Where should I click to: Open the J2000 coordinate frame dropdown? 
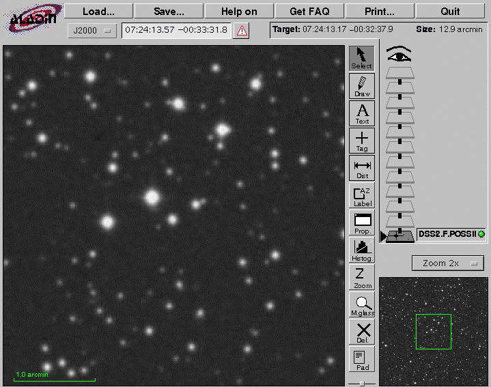(x=92, y=31)
